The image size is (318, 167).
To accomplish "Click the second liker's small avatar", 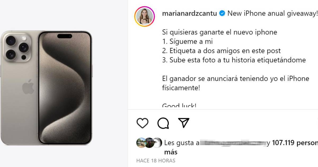I will 149,143.
